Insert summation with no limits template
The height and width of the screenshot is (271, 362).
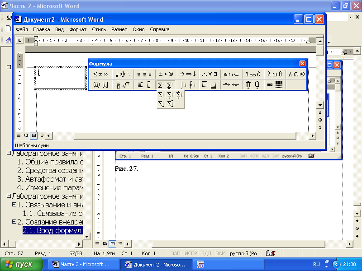(x=162, y=94)
